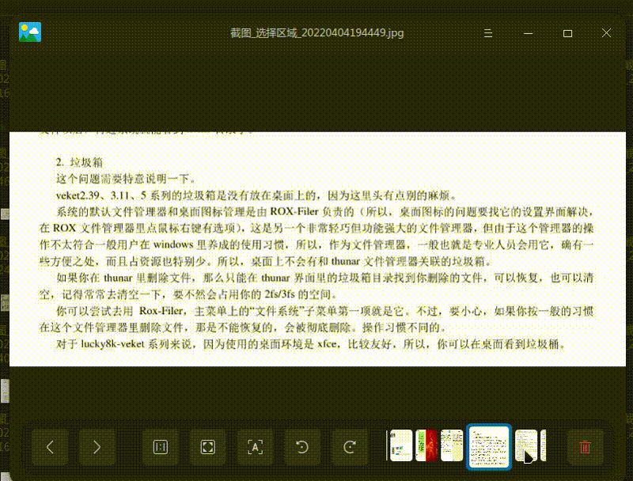Select the handwritten notes thumbnail
The height and width of the screenshot is (481, 633).
525,445
